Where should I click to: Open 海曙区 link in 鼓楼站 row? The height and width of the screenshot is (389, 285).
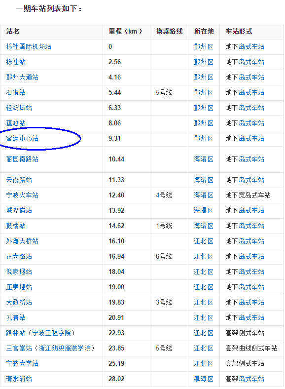(204, 226)
